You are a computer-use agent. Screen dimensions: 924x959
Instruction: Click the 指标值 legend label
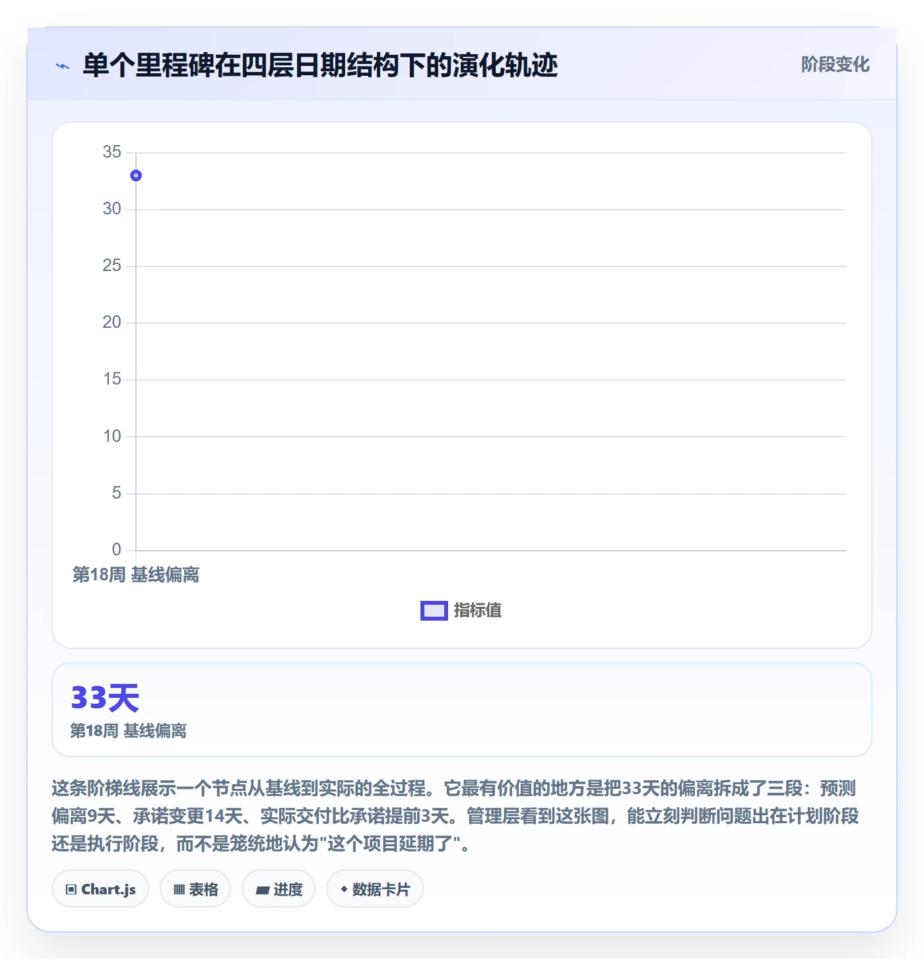478,611
